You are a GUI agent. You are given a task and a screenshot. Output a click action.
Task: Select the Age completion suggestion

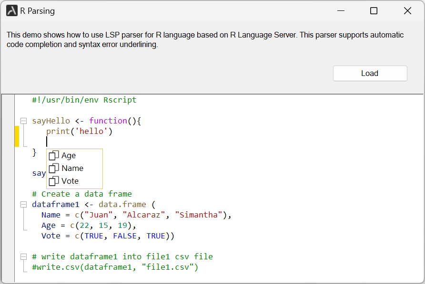74,156
